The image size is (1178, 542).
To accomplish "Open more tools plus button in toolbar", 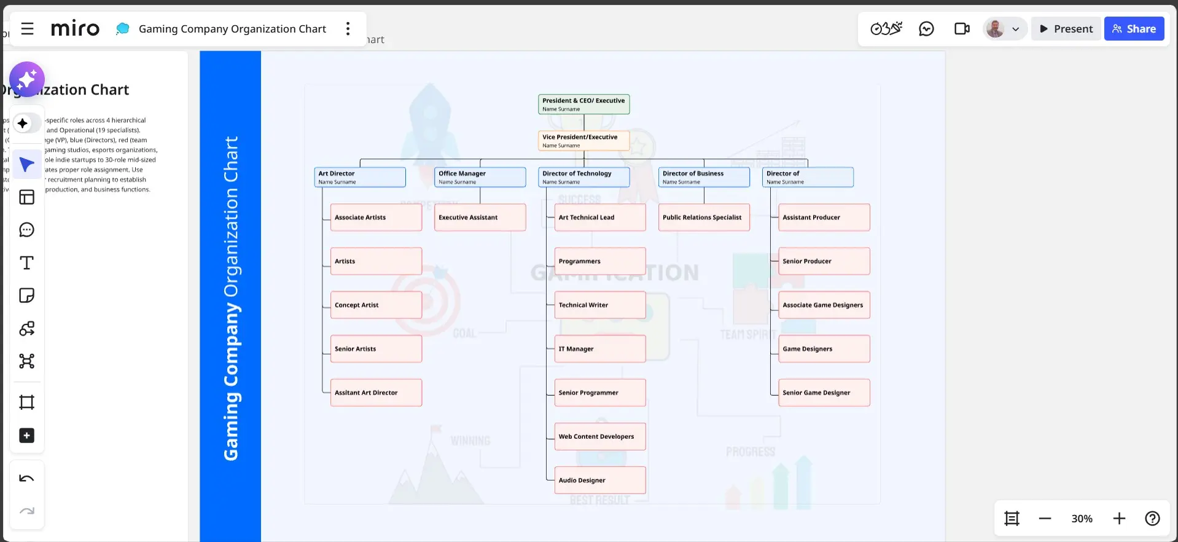I will (x=26, y=436).
